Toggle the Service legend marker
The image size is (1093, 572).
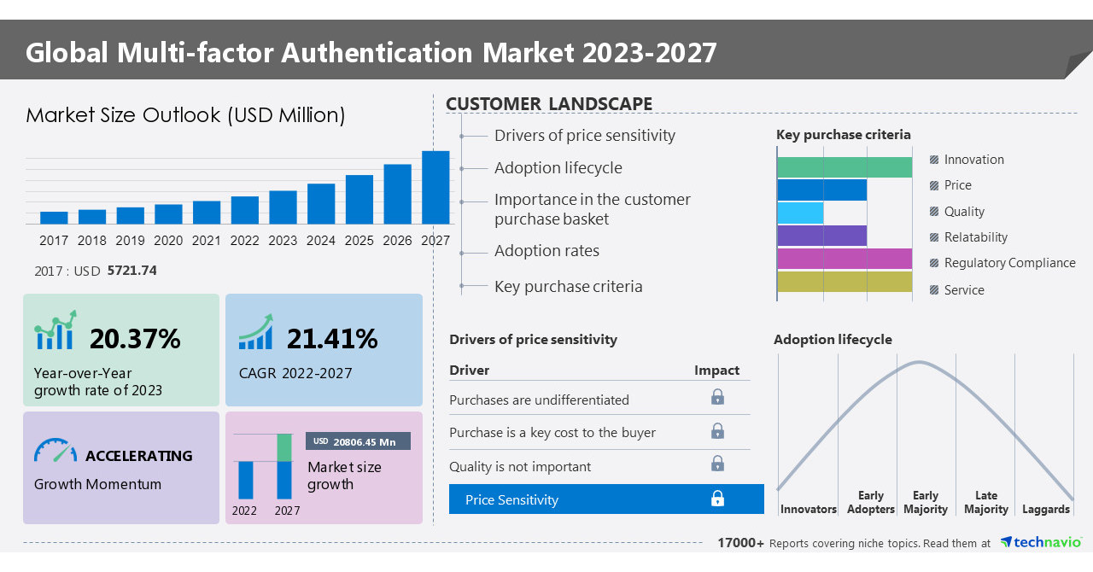pos(935,290)
